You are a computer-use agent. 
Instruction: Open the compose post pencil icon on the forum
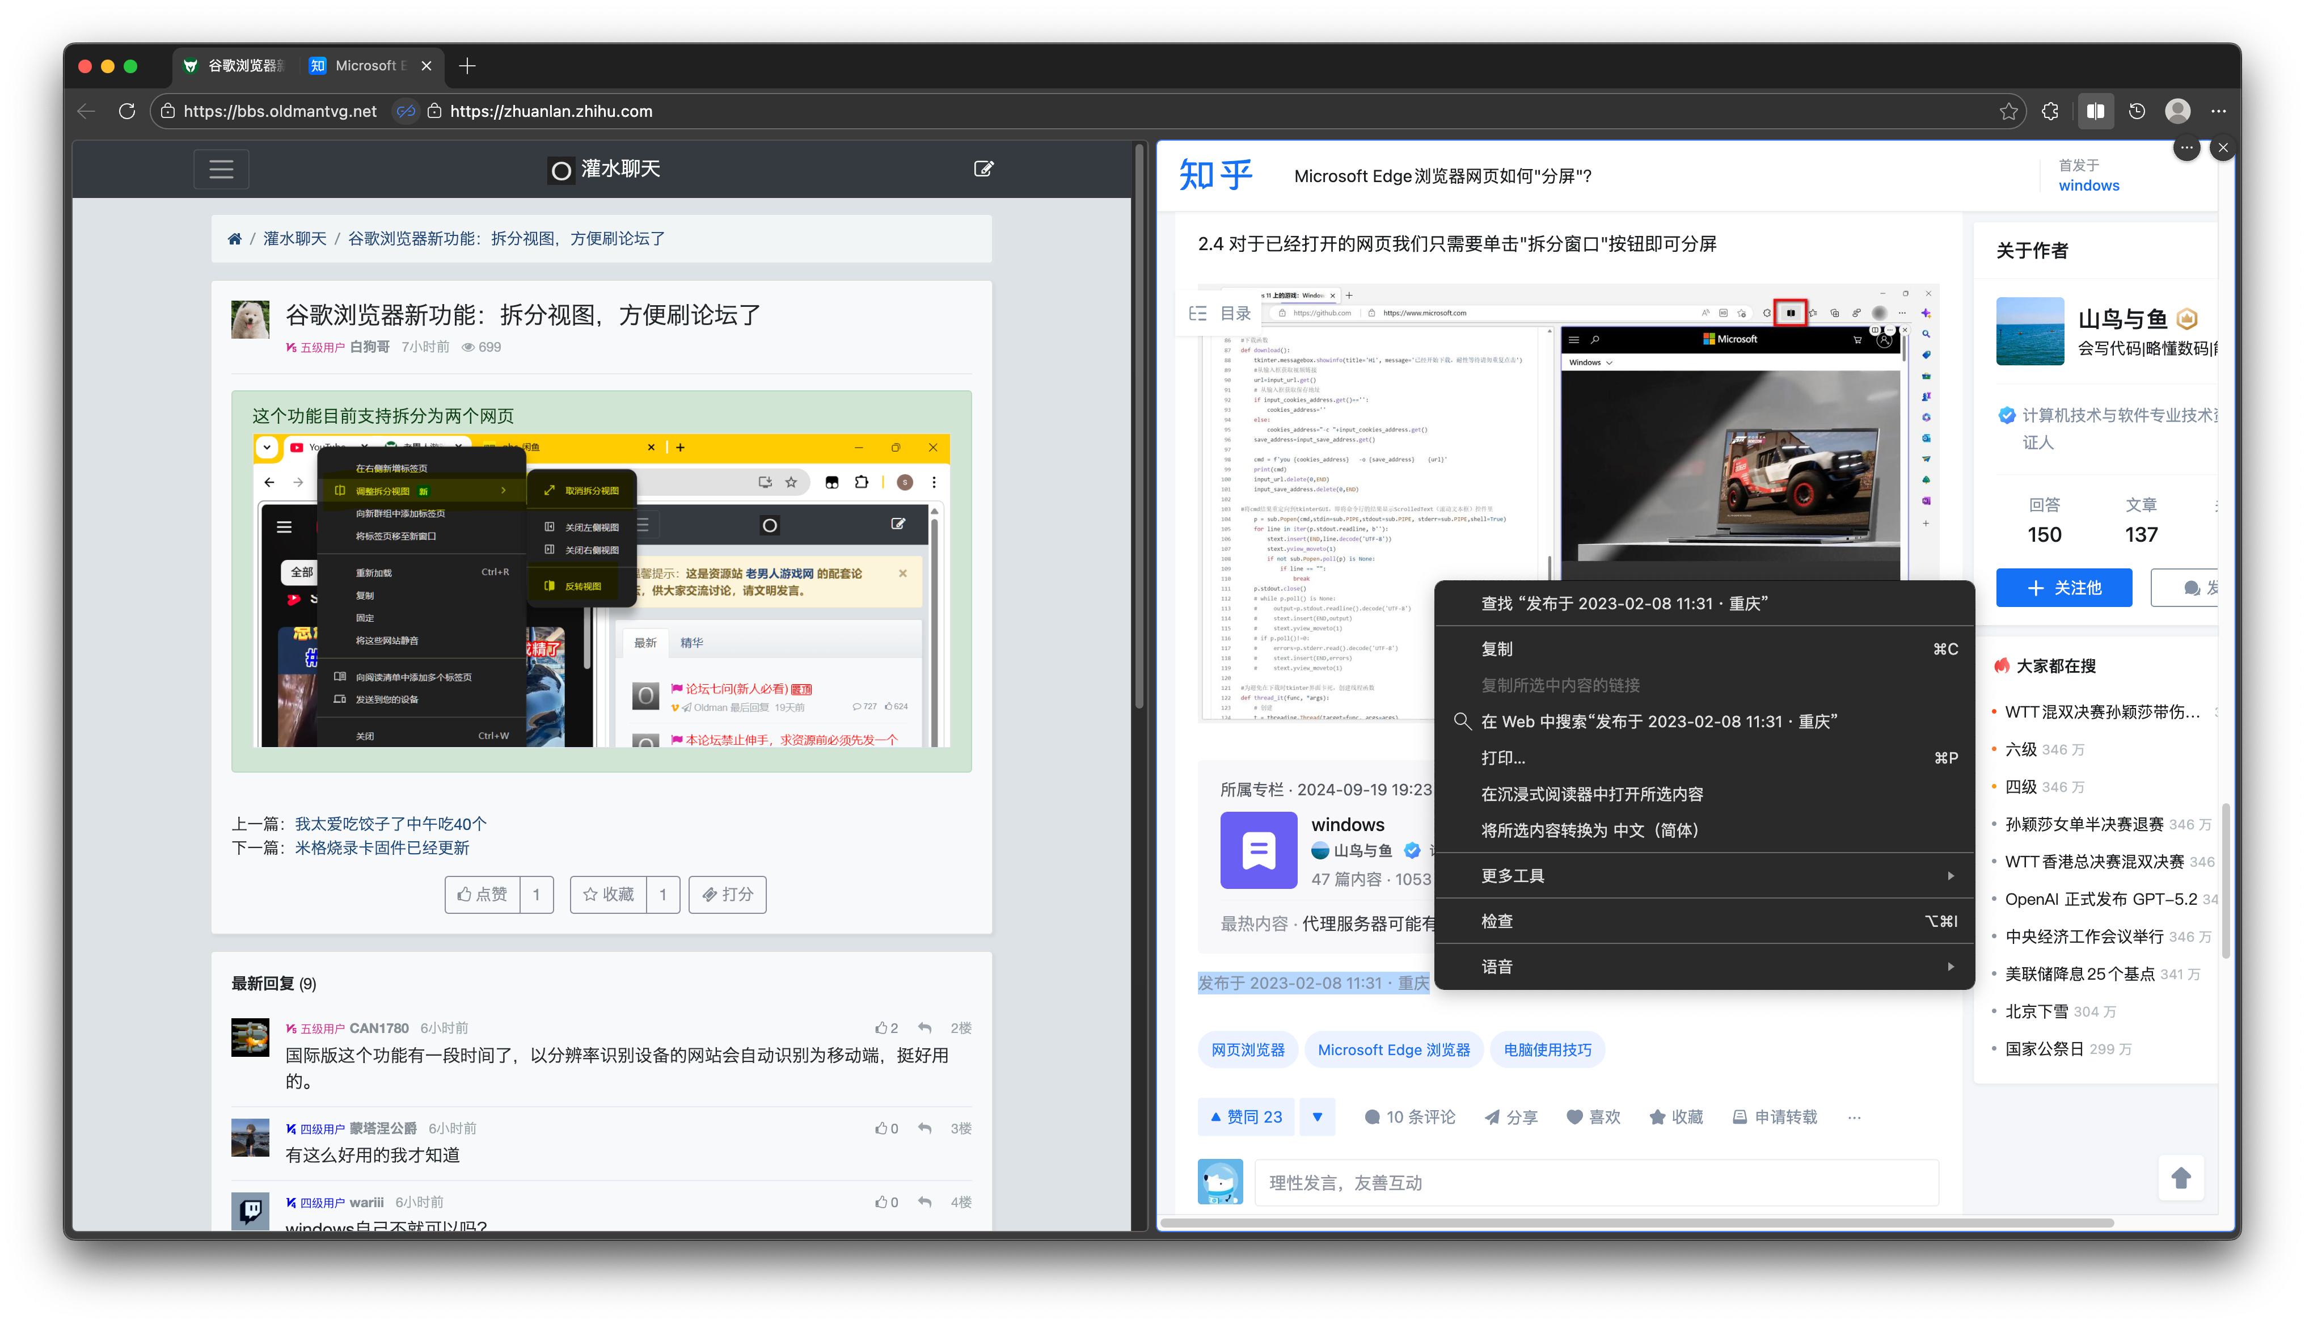click(983, 169)
